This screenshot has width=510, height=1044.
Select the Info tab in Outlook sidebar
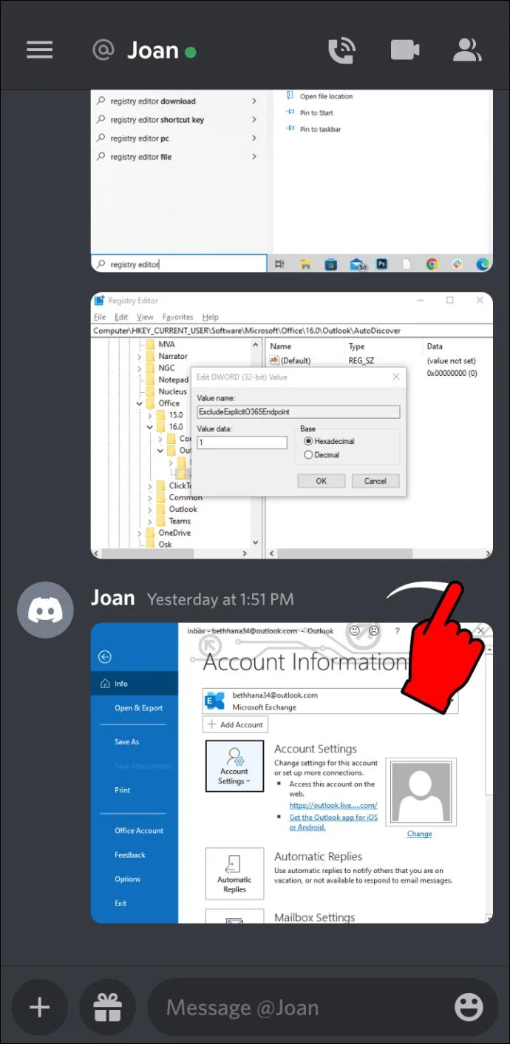135,684
